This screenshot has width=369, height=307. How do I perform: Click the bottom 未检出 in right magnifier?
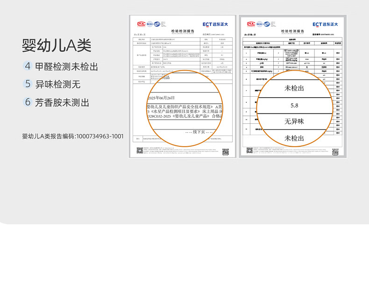pos(294,138)
